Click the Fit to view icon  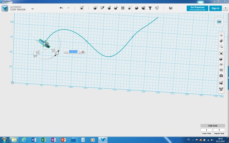(221, 53)
